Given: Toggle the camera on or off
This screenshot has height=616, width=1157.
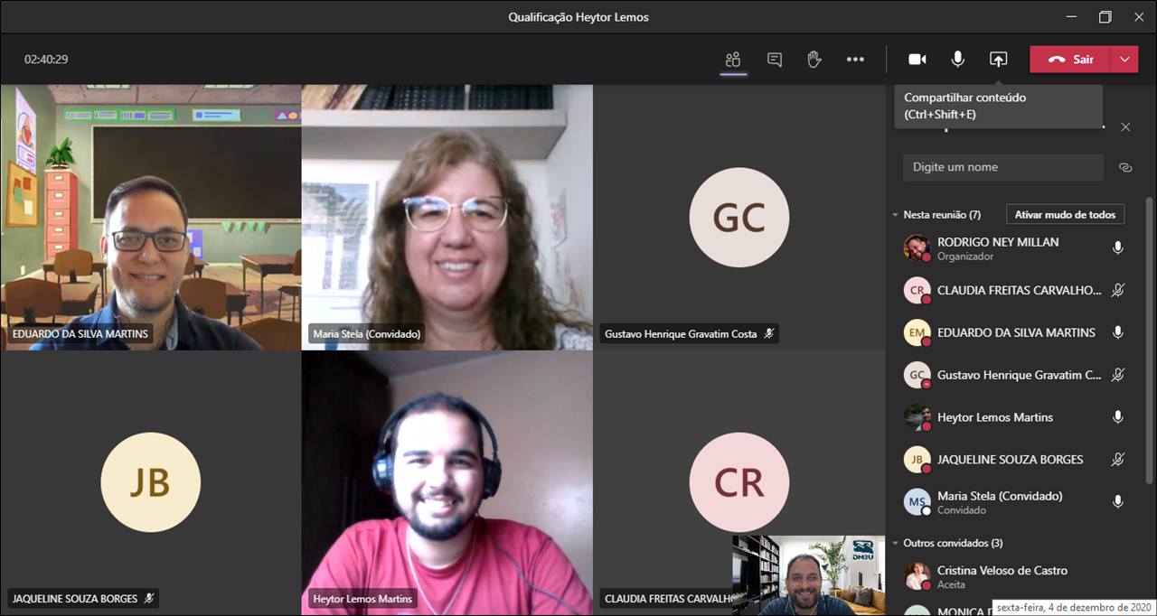Looking at the screenshot, I should coord(917,60).
